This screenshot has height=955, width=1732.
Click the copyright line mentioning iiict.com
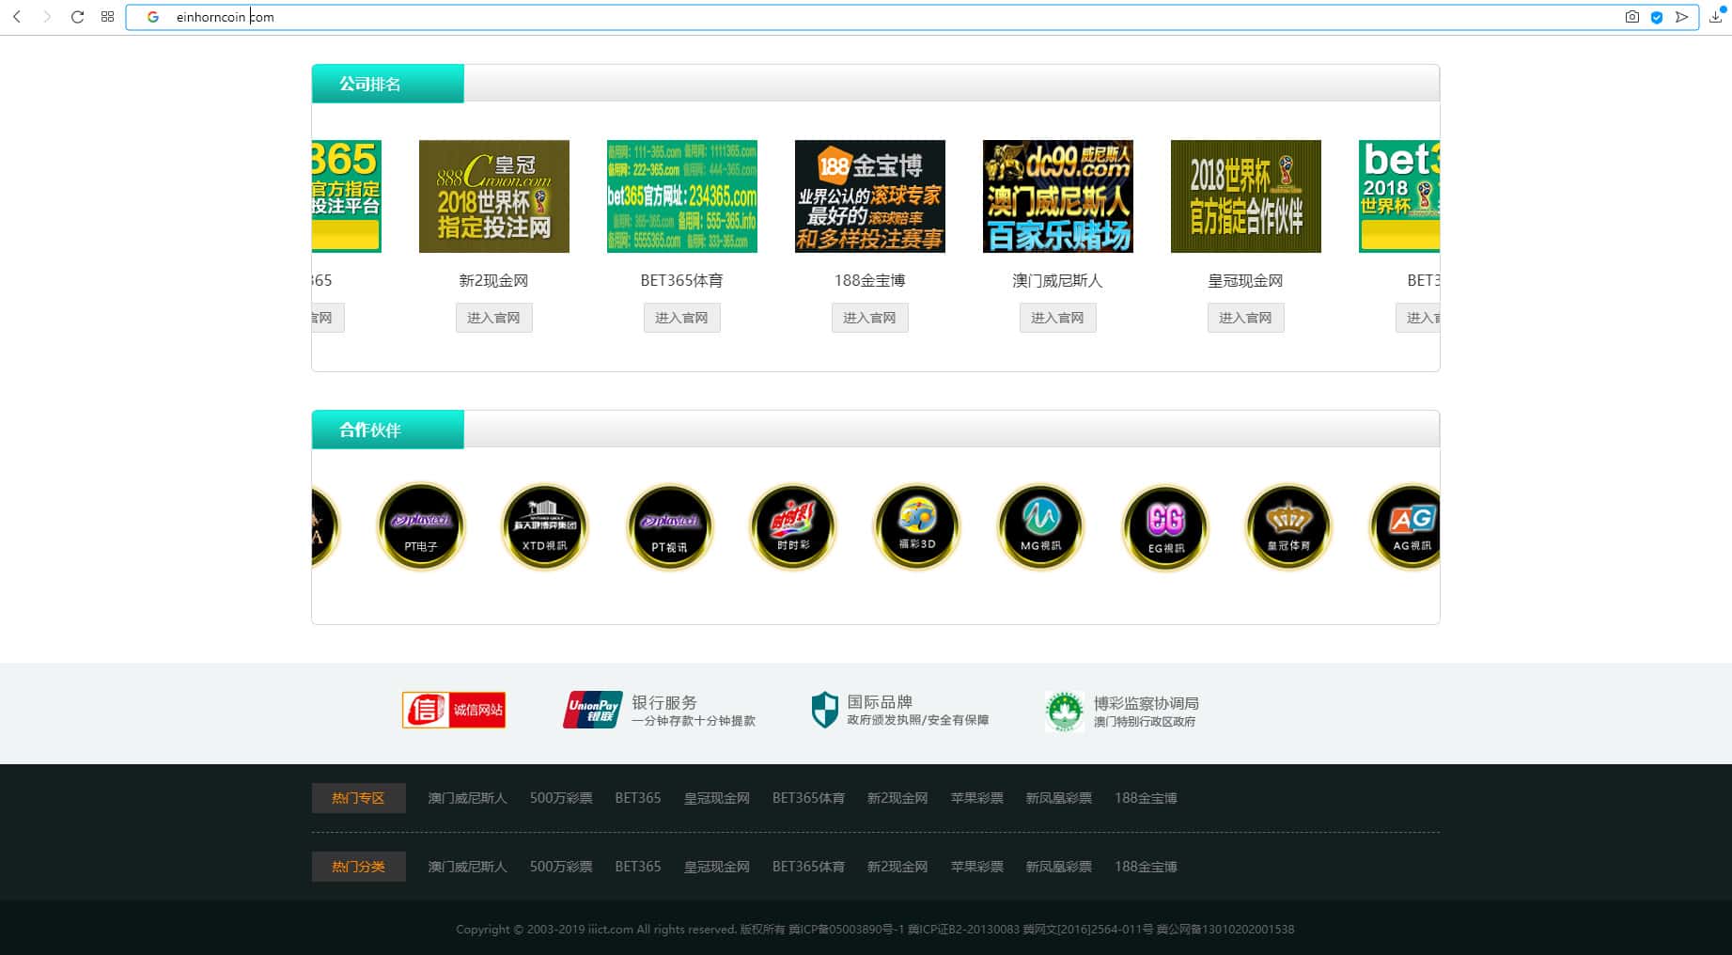(875, 930)
